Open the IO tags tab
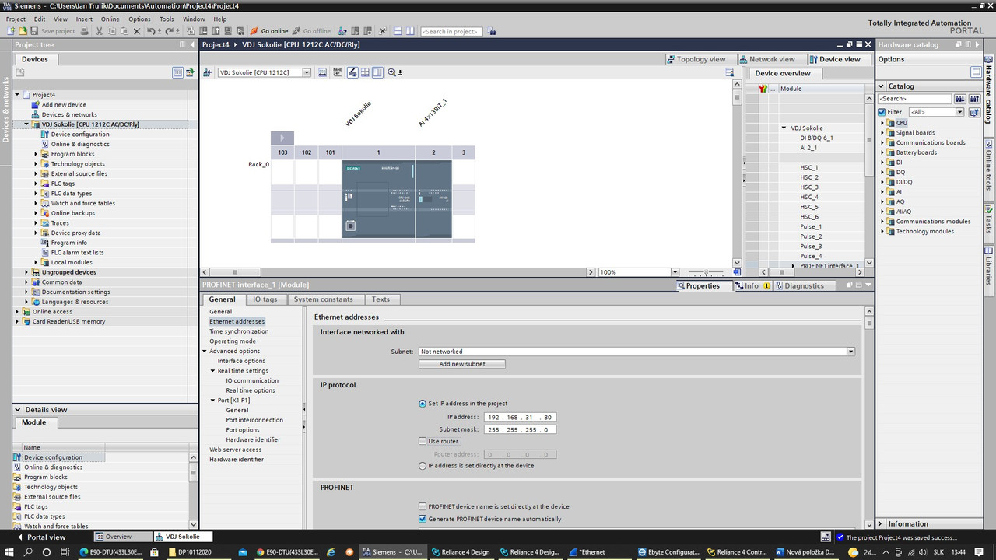996x560 pixels. pyautogui.click(x=265, y=299)
